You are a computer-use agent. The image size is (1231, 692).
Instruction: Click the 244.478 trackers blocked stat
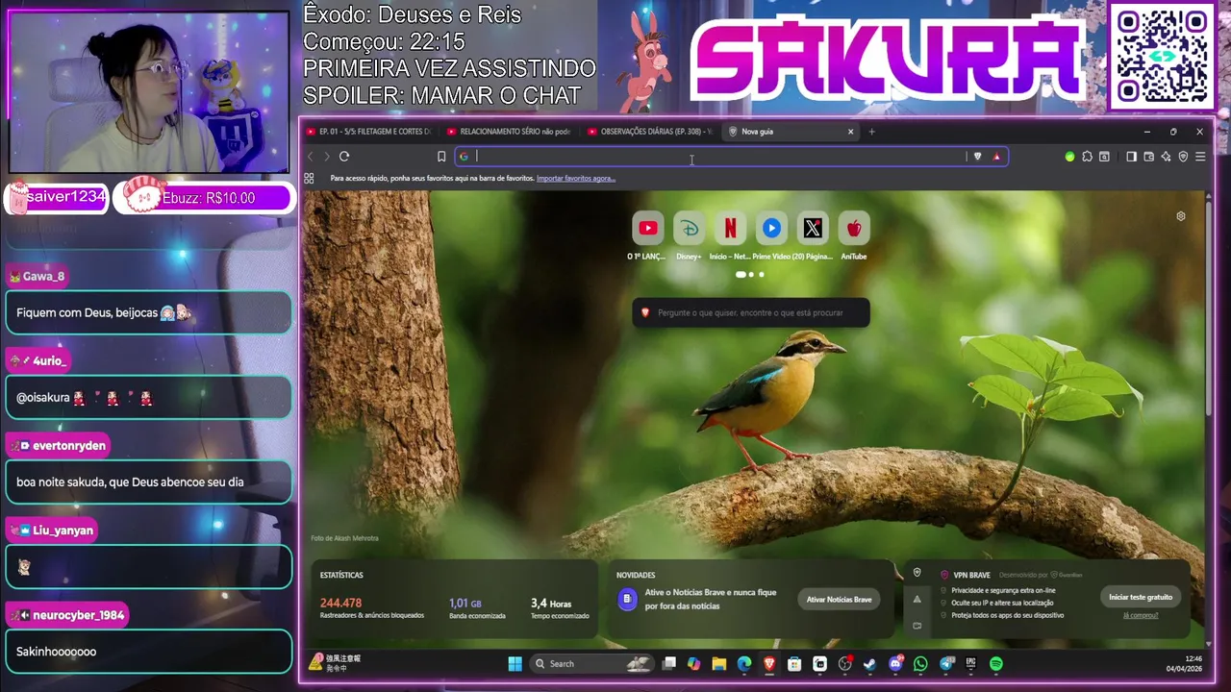[x=372, y=608]
